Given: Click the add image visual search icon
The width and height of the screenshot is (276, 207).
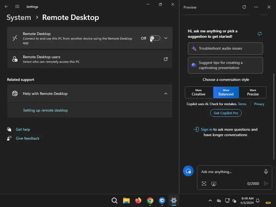Looking at the screenshot, I should pyautogui.click(x=204, y=184).
